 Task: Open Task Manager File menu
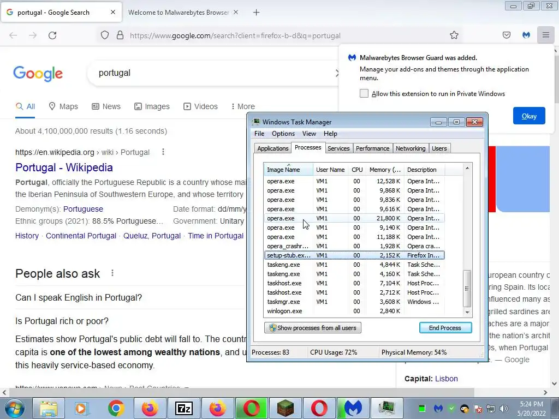(259, 134)
